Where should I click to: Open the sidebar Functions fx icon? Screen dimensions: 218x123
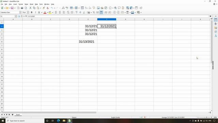pyautogui.click(x=216, y=36)
